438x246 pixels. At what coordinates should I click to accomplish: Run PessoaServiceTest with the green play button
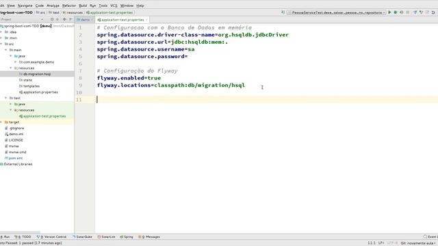389,12
